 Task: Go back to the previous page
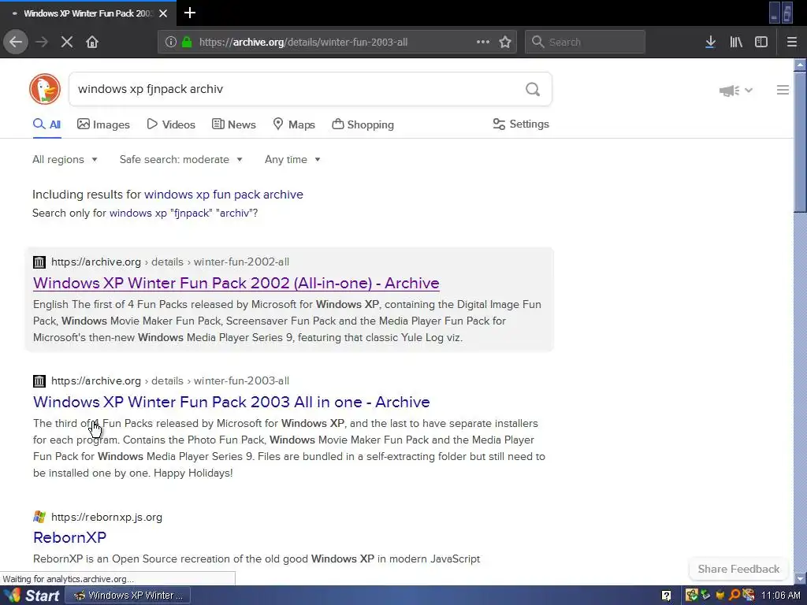(16, 42)
